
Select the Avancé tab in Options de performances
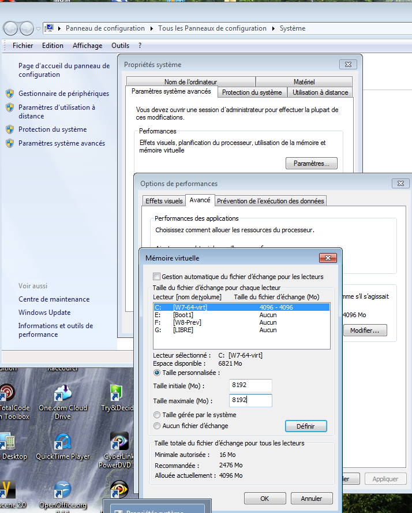200,200
